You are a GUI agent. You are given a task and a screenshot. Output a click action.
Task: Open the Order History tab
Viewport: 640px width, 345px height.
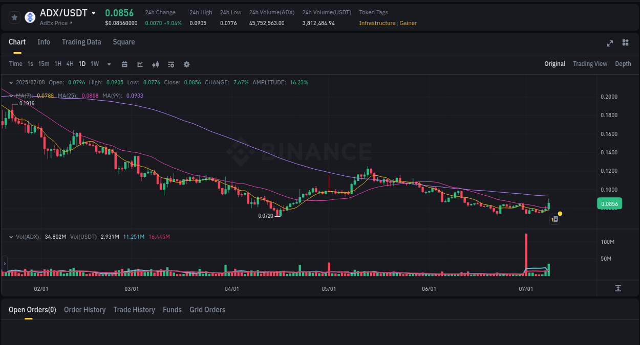[84, 310]
